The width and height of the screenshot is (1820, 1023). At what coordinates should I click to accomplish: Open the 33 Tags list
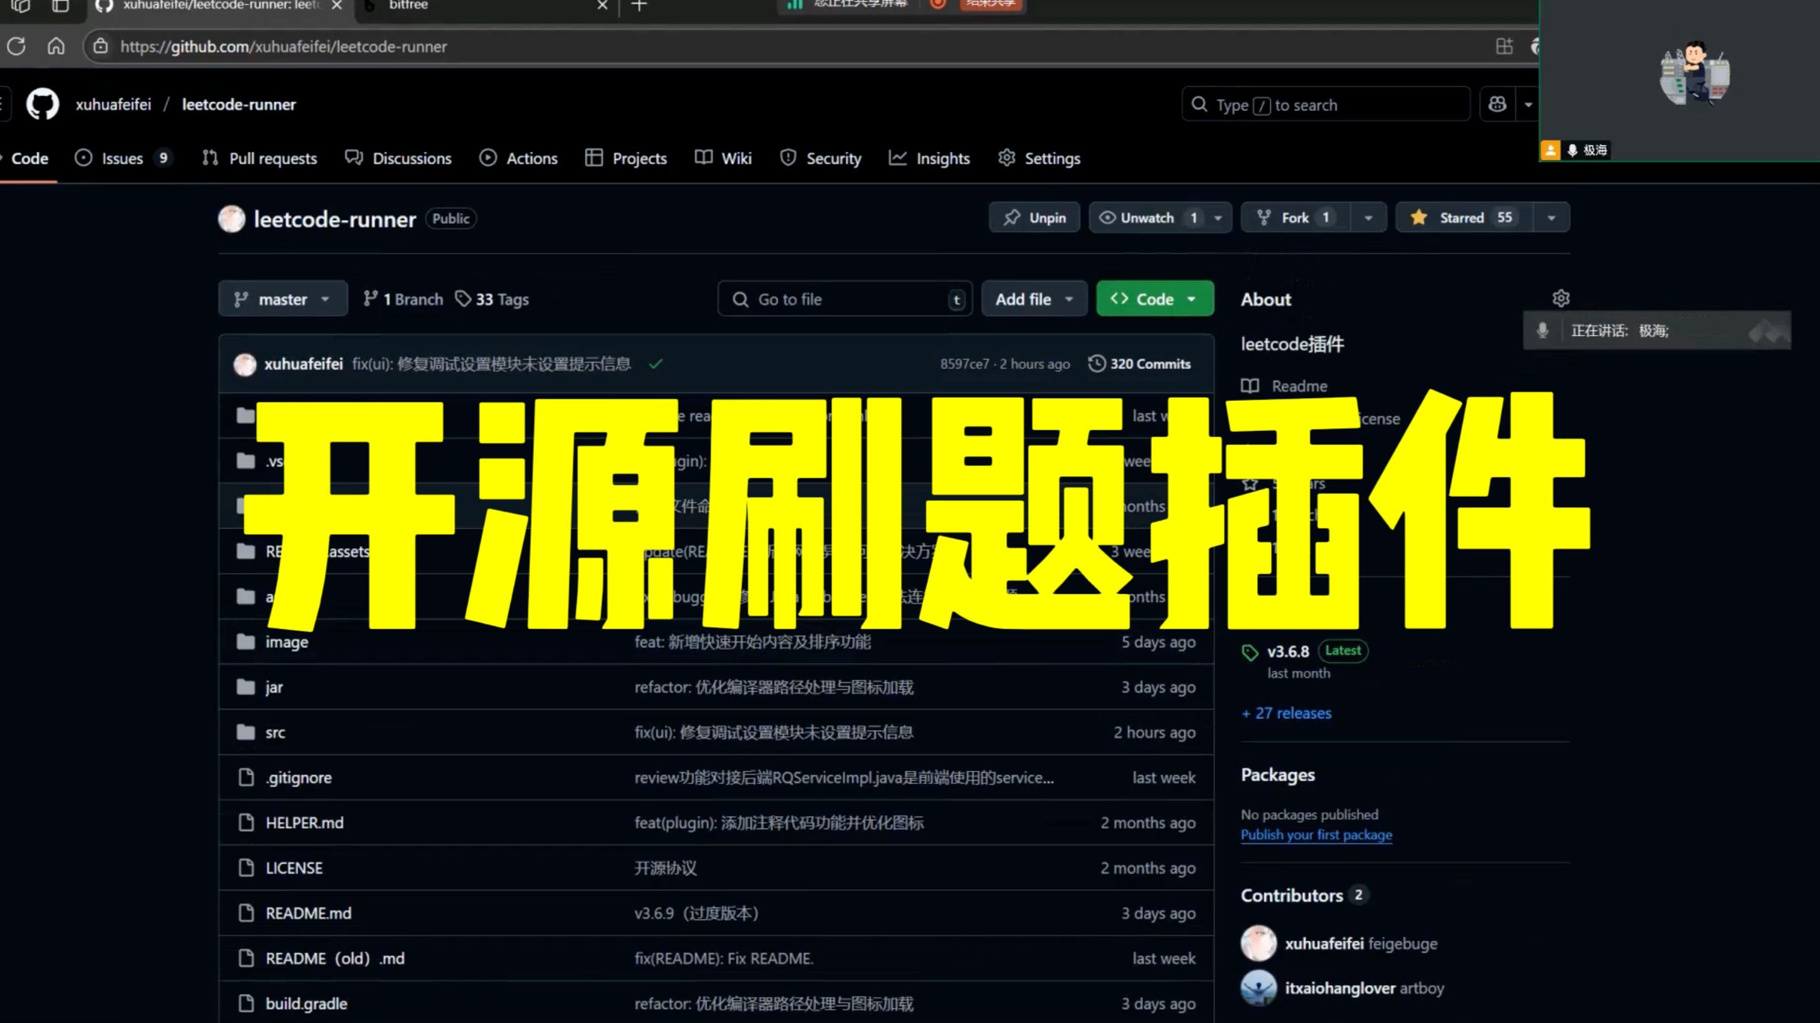point(492,299)
